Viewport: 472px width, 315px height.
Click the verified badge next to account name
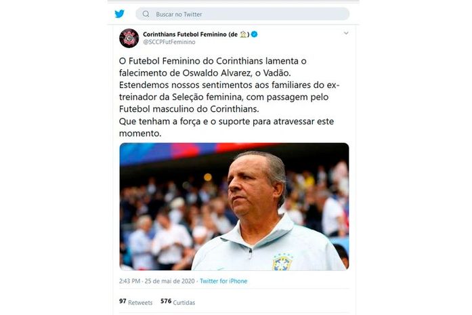[x=255, y=35]
